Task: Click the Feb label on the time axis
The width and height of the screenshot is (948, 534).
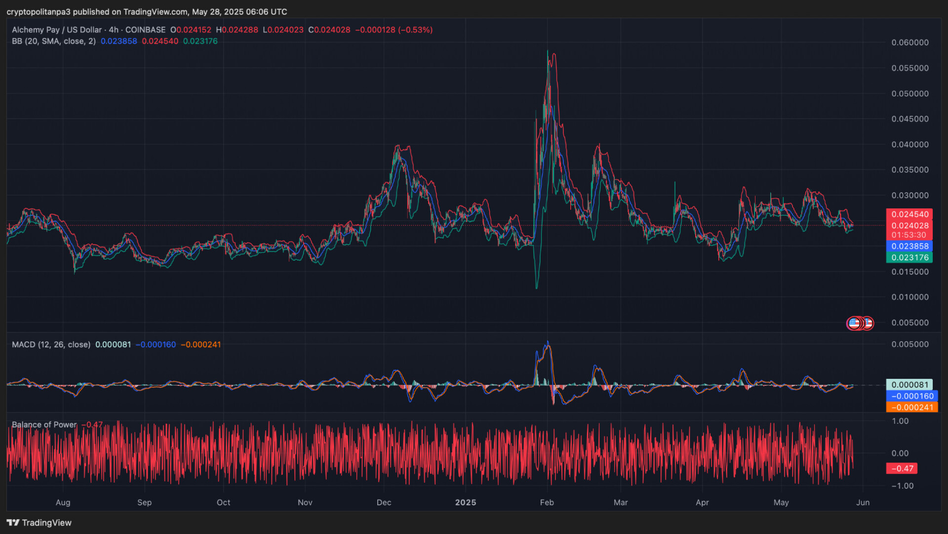Action: click(547, 502)
